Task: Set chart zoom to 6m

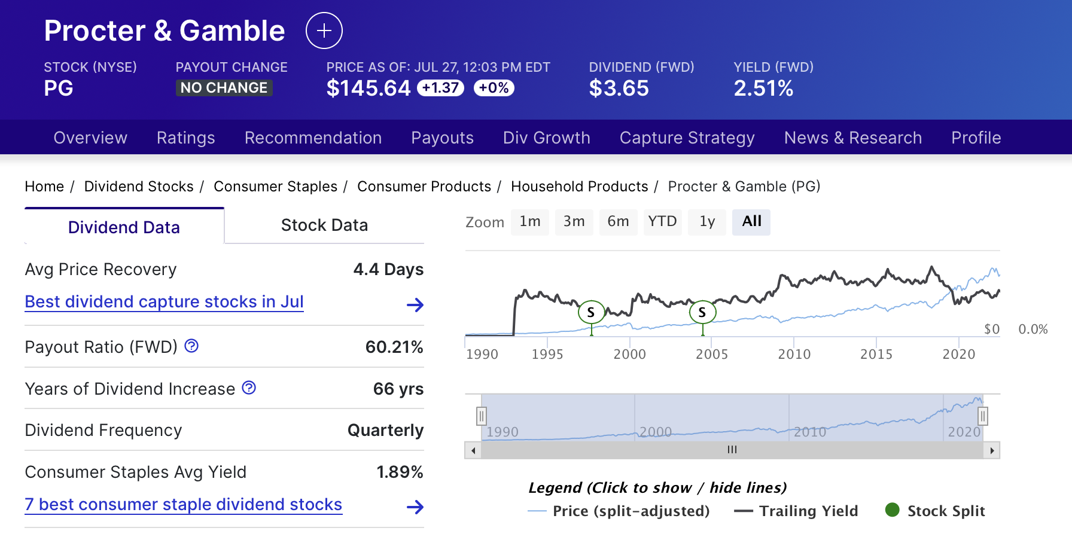Action: [618, 222]
